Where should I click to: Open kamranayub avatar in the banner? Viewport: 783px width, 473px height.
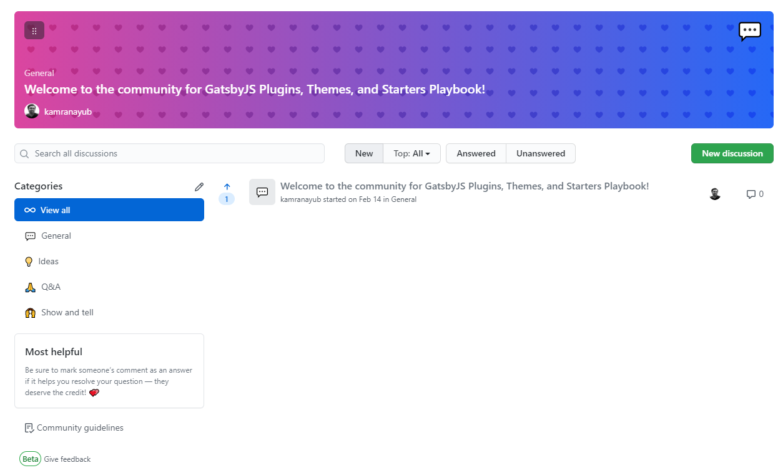[32, 112]
